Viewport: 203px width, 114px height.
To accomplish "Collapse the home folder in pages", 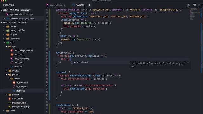I will (9, 79).
